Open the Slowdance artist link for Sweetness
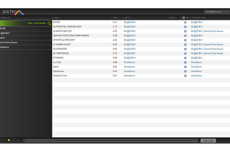Viewport: 230px width, 148px height. point(129,71)
